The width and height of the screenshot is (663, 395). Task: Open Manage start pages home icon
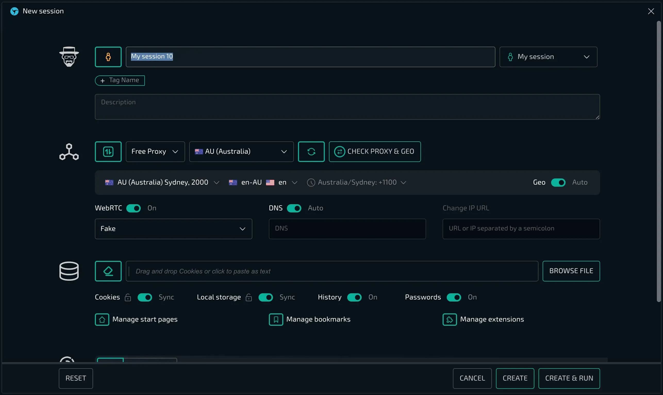(x=102, y=319)
